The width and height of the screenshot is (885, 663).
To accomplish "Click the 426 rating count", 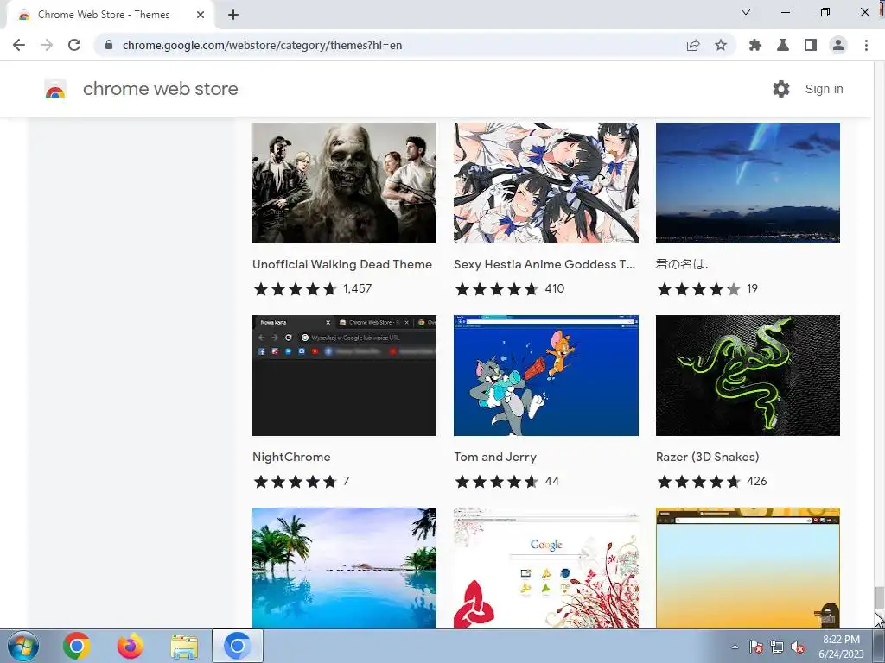I will [x=756, y=481].
